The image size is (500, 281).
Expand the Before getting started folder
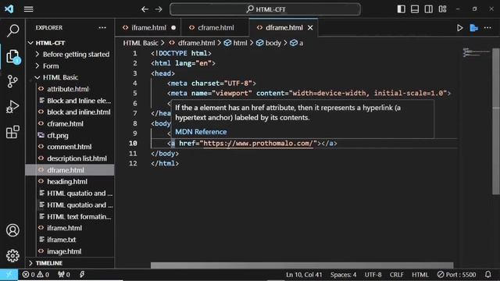pyautogui.click(x=76, y=55)
